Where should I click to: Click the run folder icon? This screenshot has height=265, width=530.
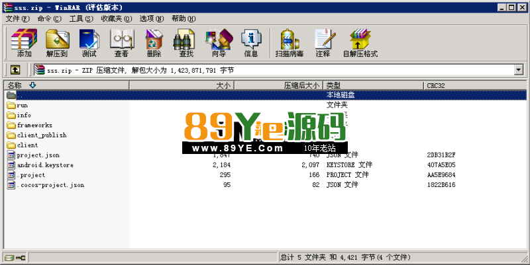pos(11,105)
